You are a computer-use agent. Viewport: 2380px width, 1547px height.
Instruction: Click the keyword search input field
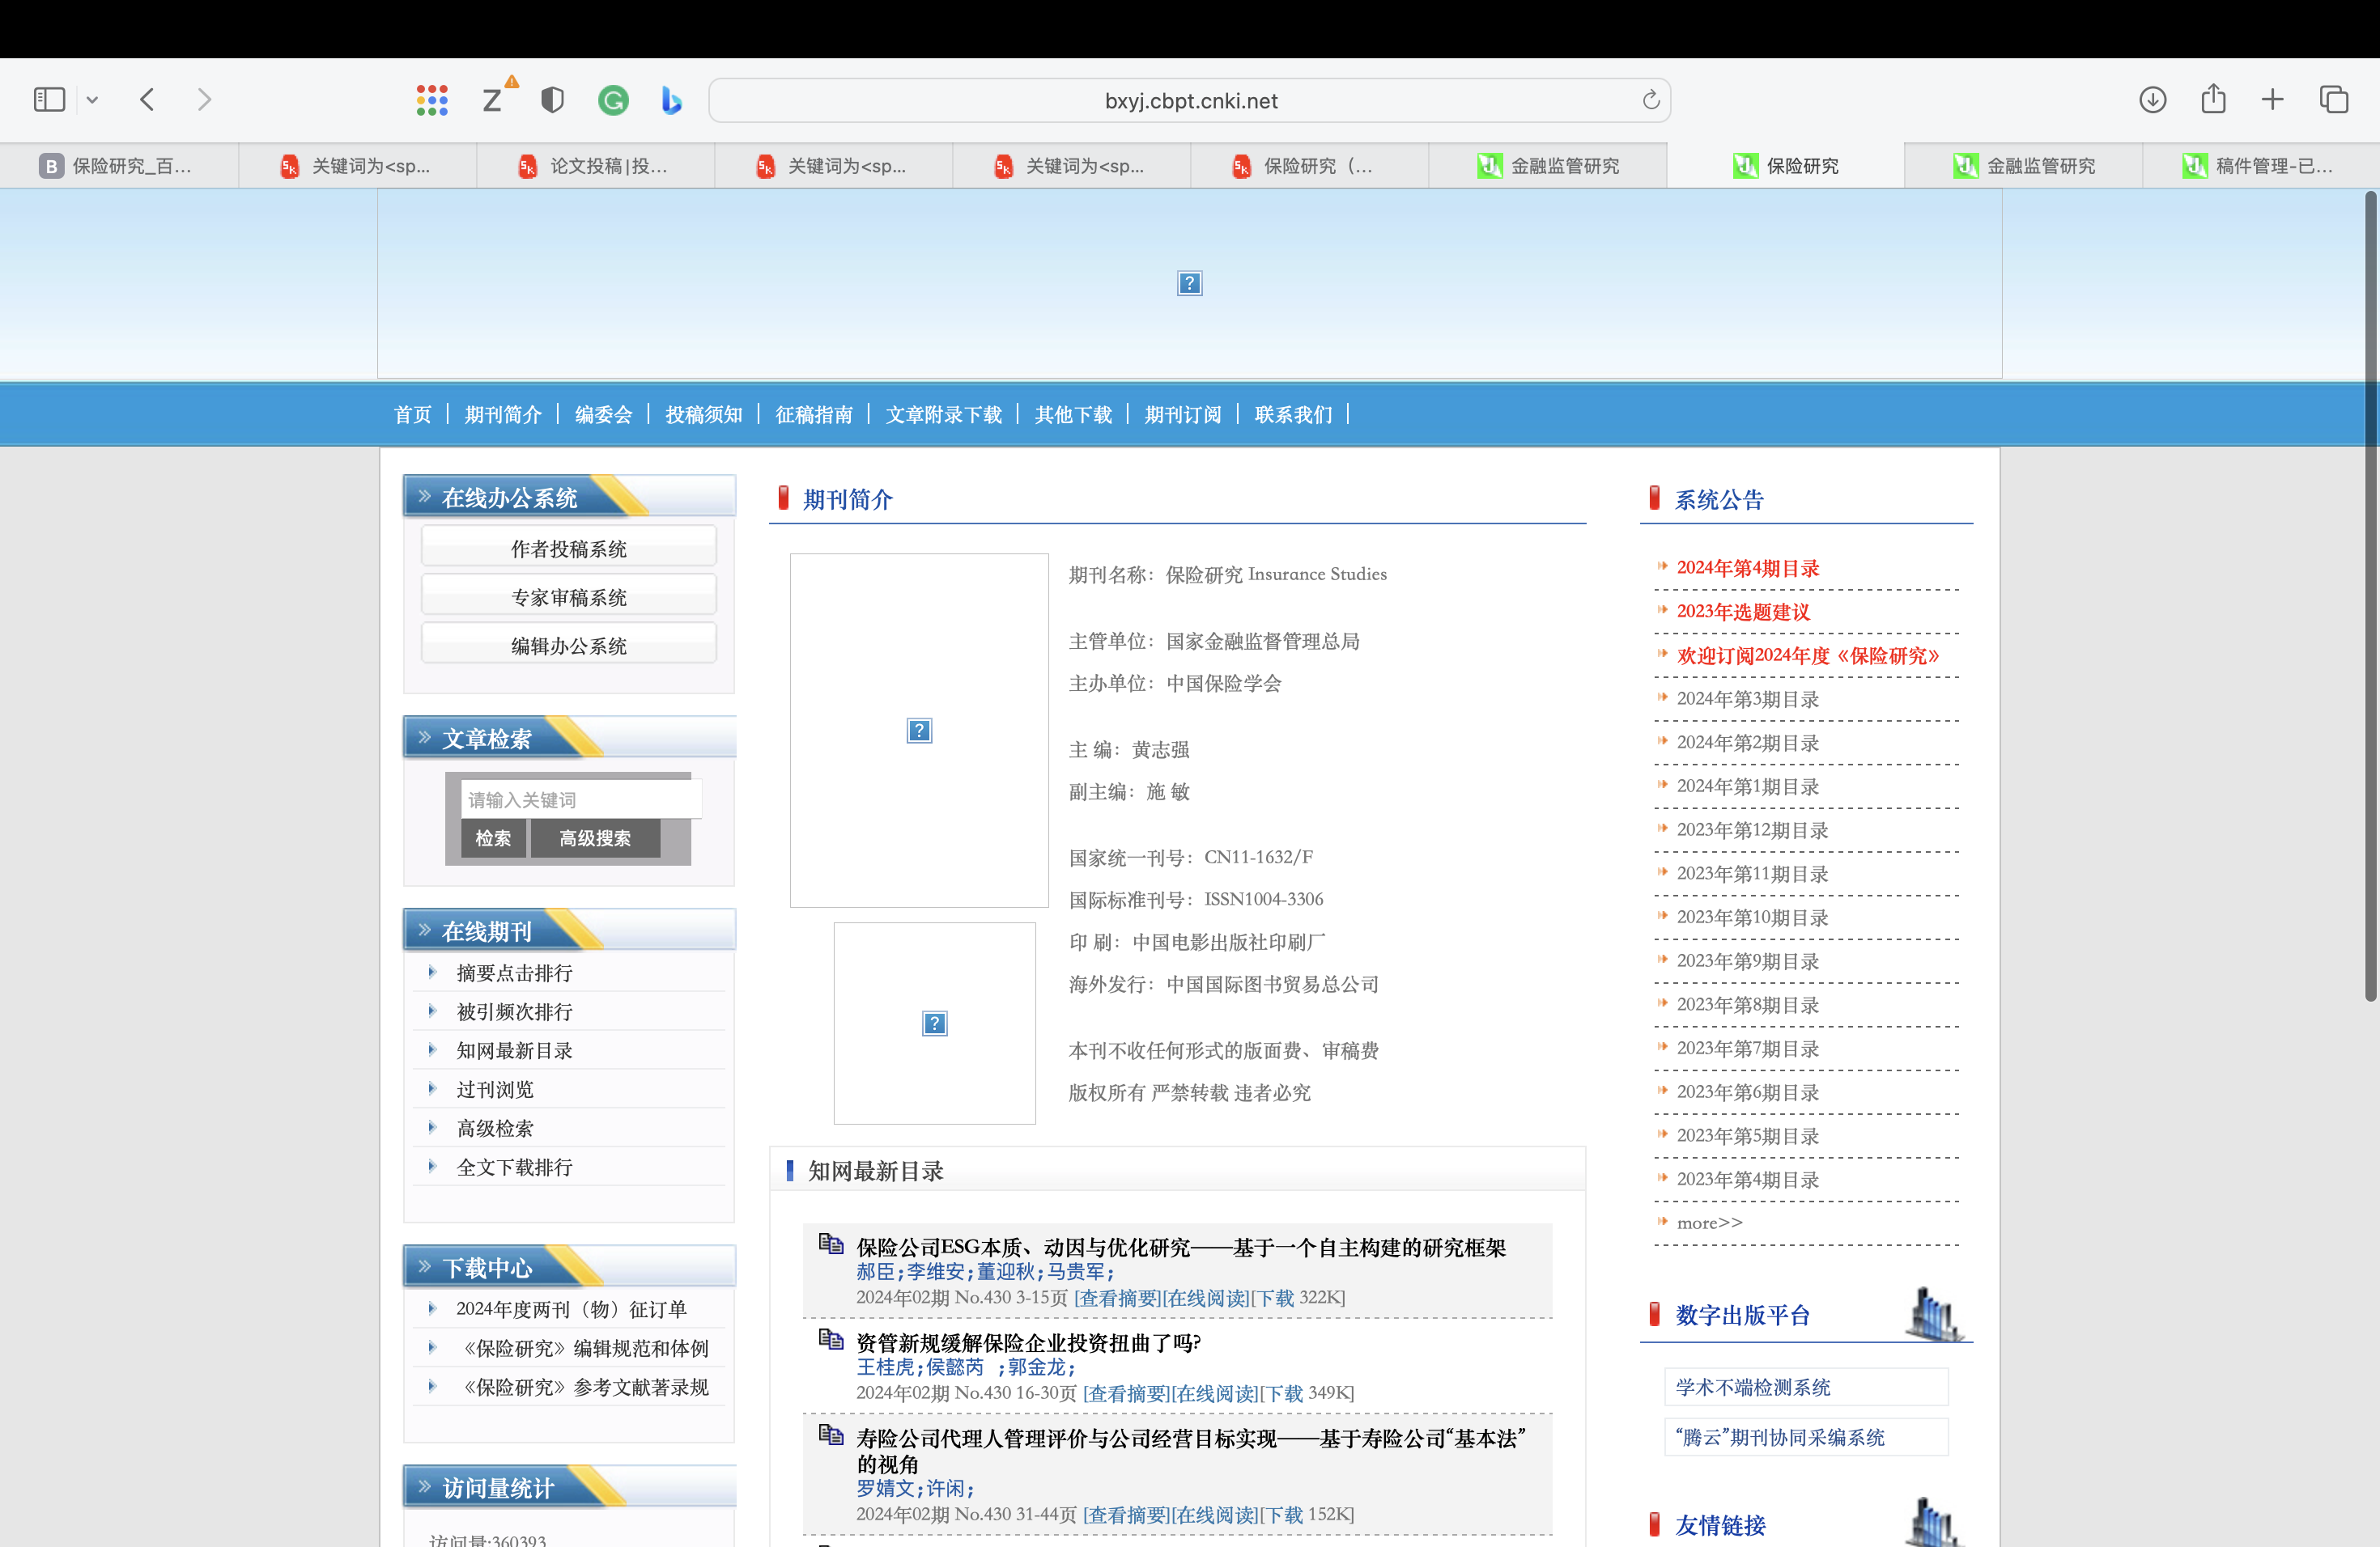tap(580, 799)
